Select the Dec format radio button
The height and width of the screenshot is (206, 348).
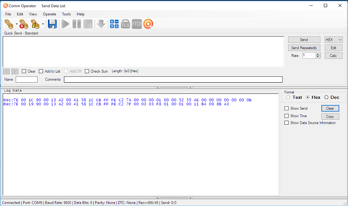[326, 98]
